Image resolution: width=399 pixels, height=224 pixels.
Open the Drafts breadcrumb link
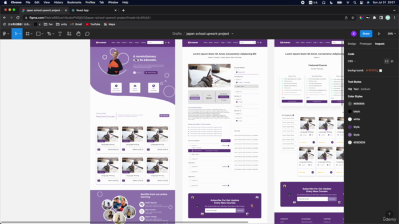[177, 34]
